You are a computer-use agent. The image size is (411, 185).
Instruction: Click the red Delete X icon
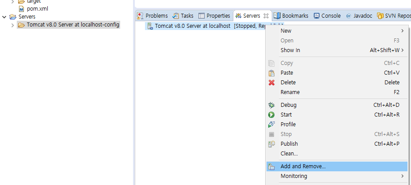(x=272, y=83)
